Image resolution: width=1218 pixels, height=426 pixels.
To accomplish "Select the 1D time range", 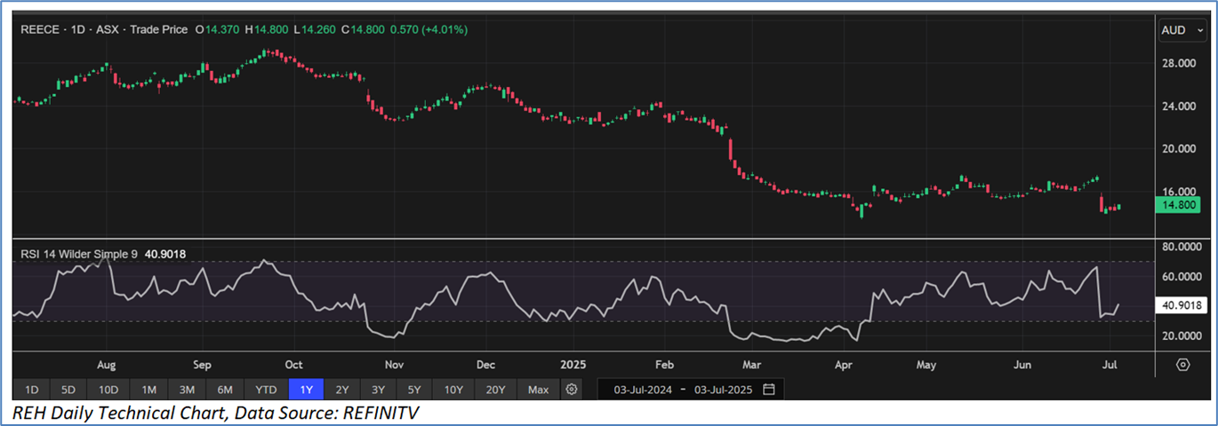I will [x=31, y=390].
